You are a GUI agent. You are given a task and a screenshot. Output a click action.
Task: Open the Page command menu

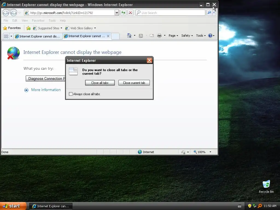pos(173,36)
